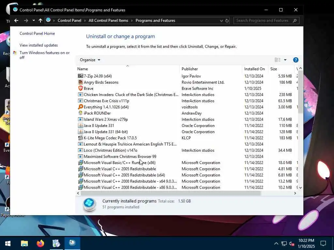Click the search magnifier icon
The width and height of the screenshot is (334, 250).
coord(295,21)
